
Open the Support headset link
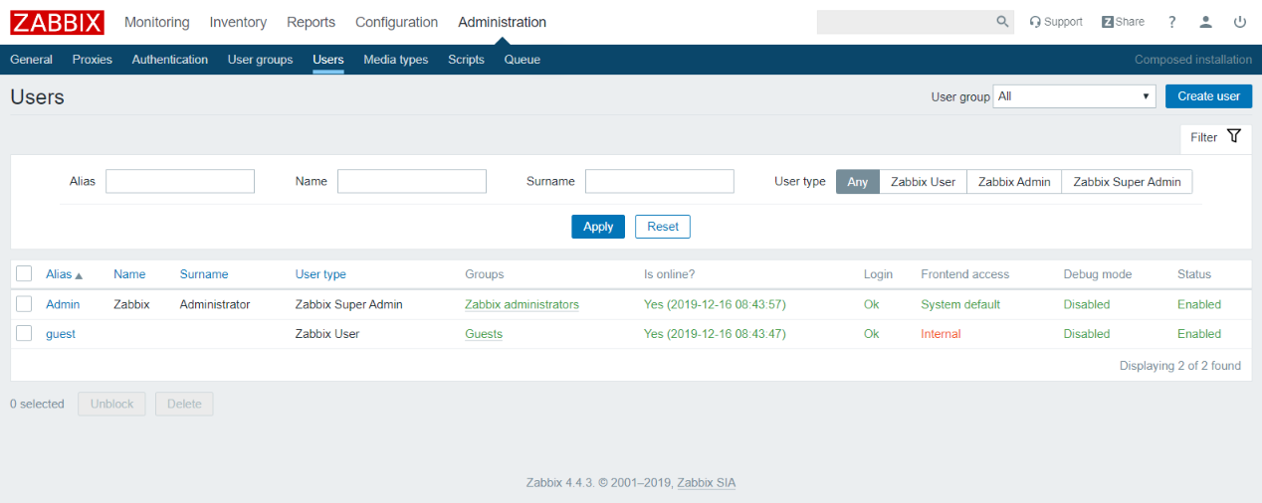[1056, 22]
